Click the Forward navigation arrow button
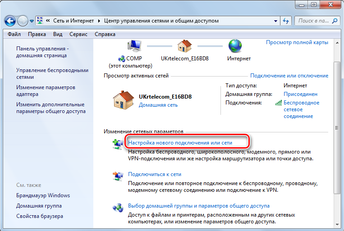The image size is (344, 231). point(23,21)
